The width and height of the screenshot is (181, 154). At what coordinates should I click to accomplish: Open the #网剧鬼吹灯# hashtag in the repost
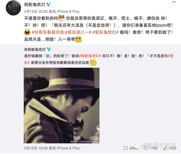click(90, 56)
